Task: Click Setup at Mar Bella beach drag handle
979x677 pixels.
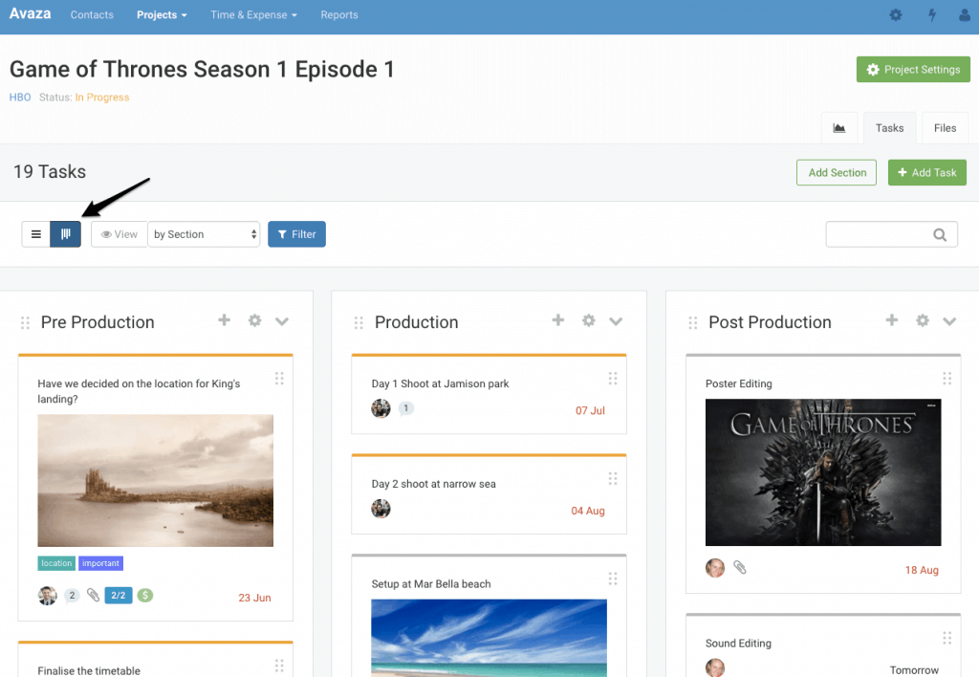Action: 613,579
